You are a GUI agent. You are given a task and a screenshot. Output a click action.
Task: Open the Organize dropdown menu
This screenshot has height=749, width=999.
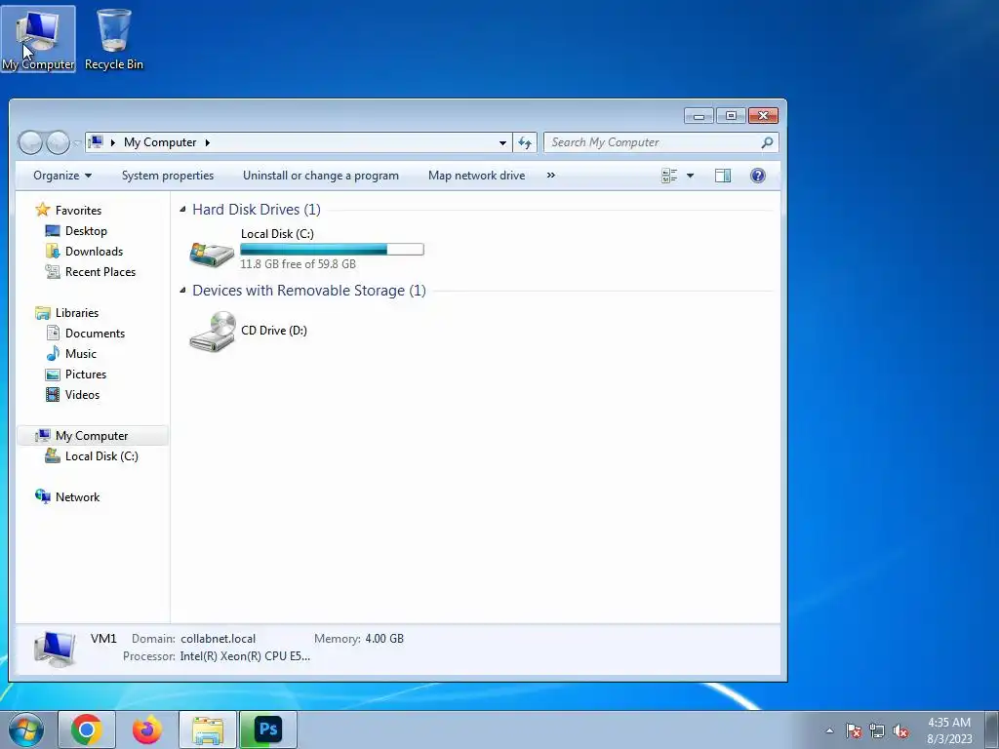(x=62, y=176)
